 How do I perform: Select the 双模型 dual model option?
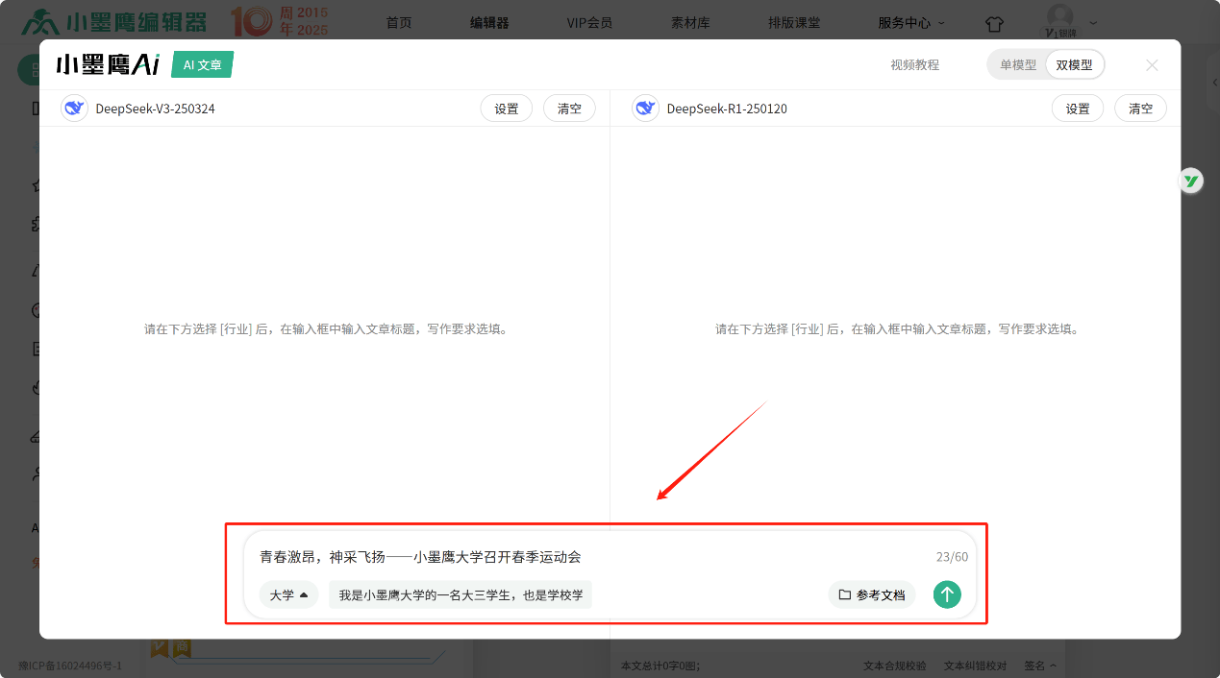coord(1075,65)
